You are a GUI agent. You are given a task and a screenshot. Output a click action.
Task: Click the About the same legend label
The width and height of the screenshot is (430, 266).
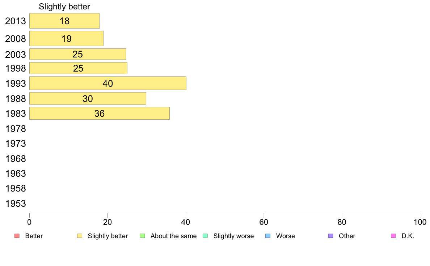tap(173, 236)
